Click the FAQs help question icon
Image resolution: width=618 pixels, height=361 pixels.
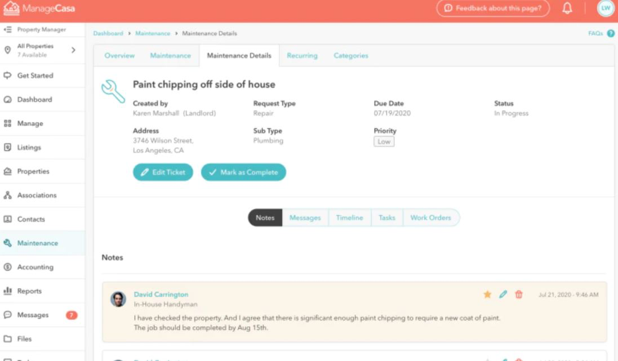coord(610,34)
